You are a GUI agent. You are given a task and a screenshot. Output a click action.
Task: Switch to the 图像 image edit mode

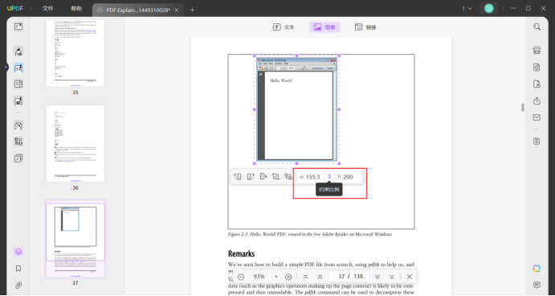[x=324, y=27]
